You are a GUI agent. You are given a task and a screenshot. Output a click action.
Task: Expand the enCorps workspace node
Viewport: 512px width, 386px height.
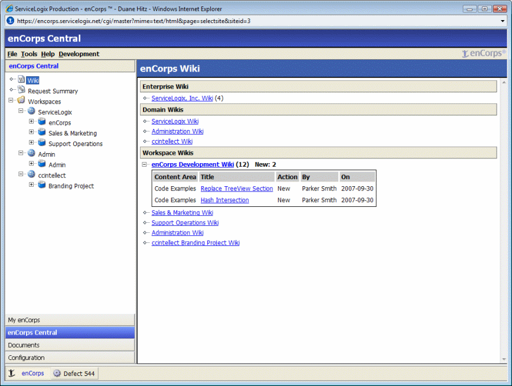(x=31, y=121)
